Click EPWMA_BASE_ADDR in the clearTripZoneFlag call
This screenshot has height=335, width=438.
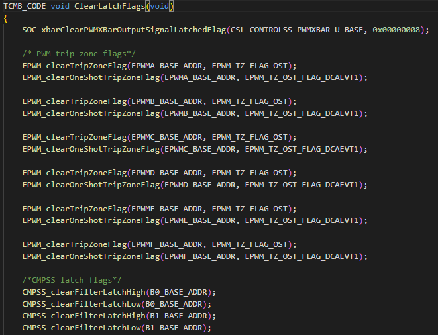pos(167,66)
